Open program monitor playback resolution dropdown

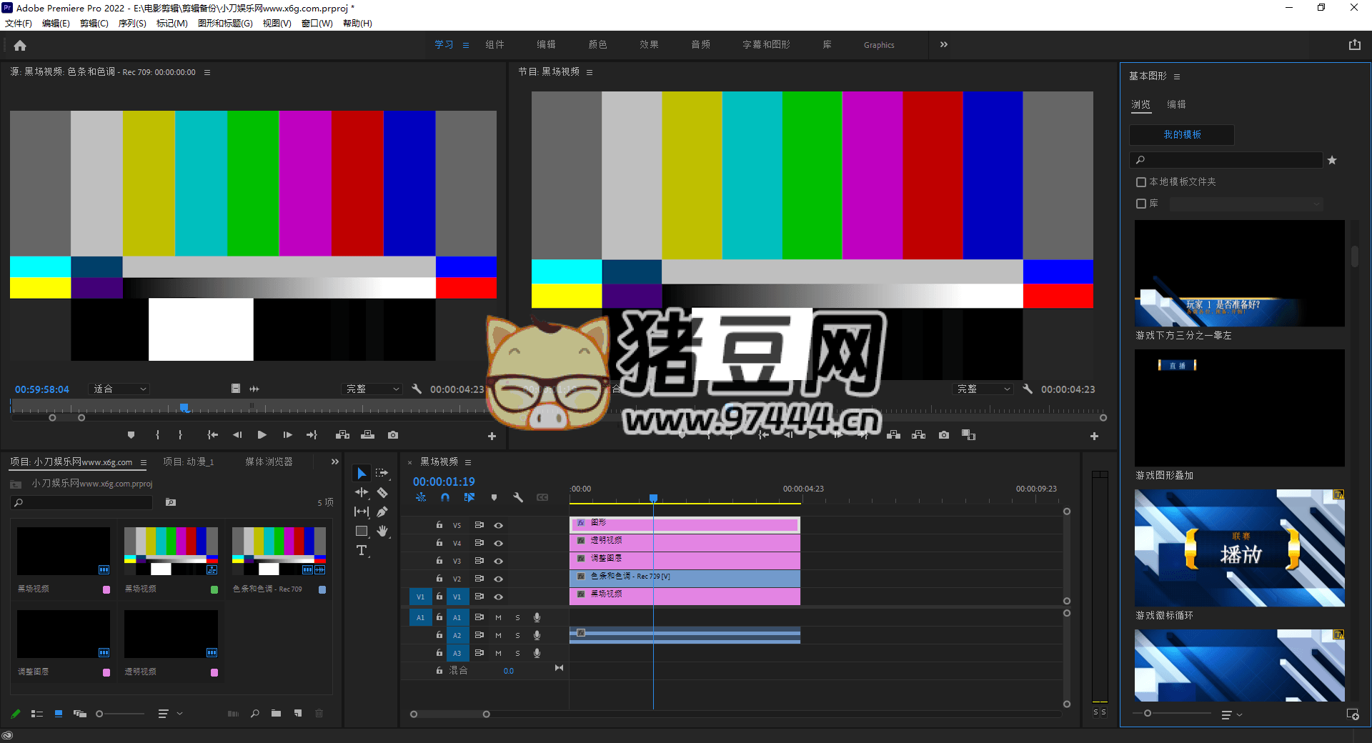point(983,389)
